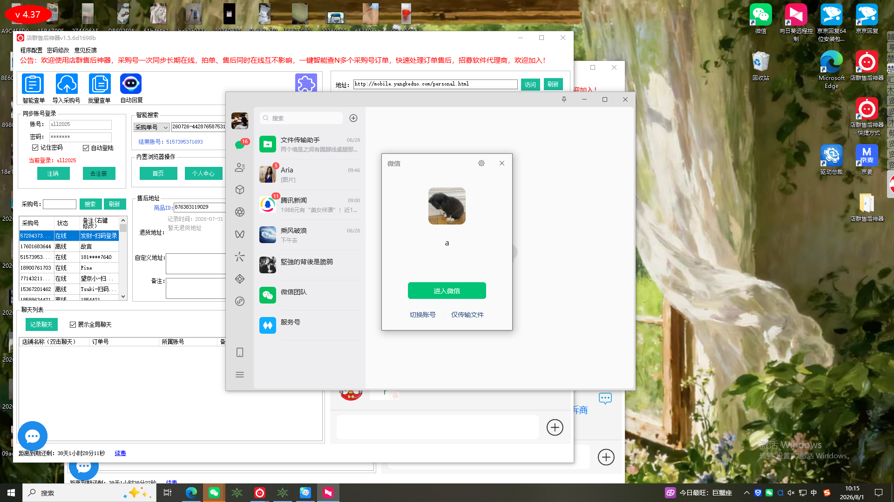This screenshot has width=894, height=502.
Task: Click the WeChat 搜索 search box
Action: coord(301,118)
